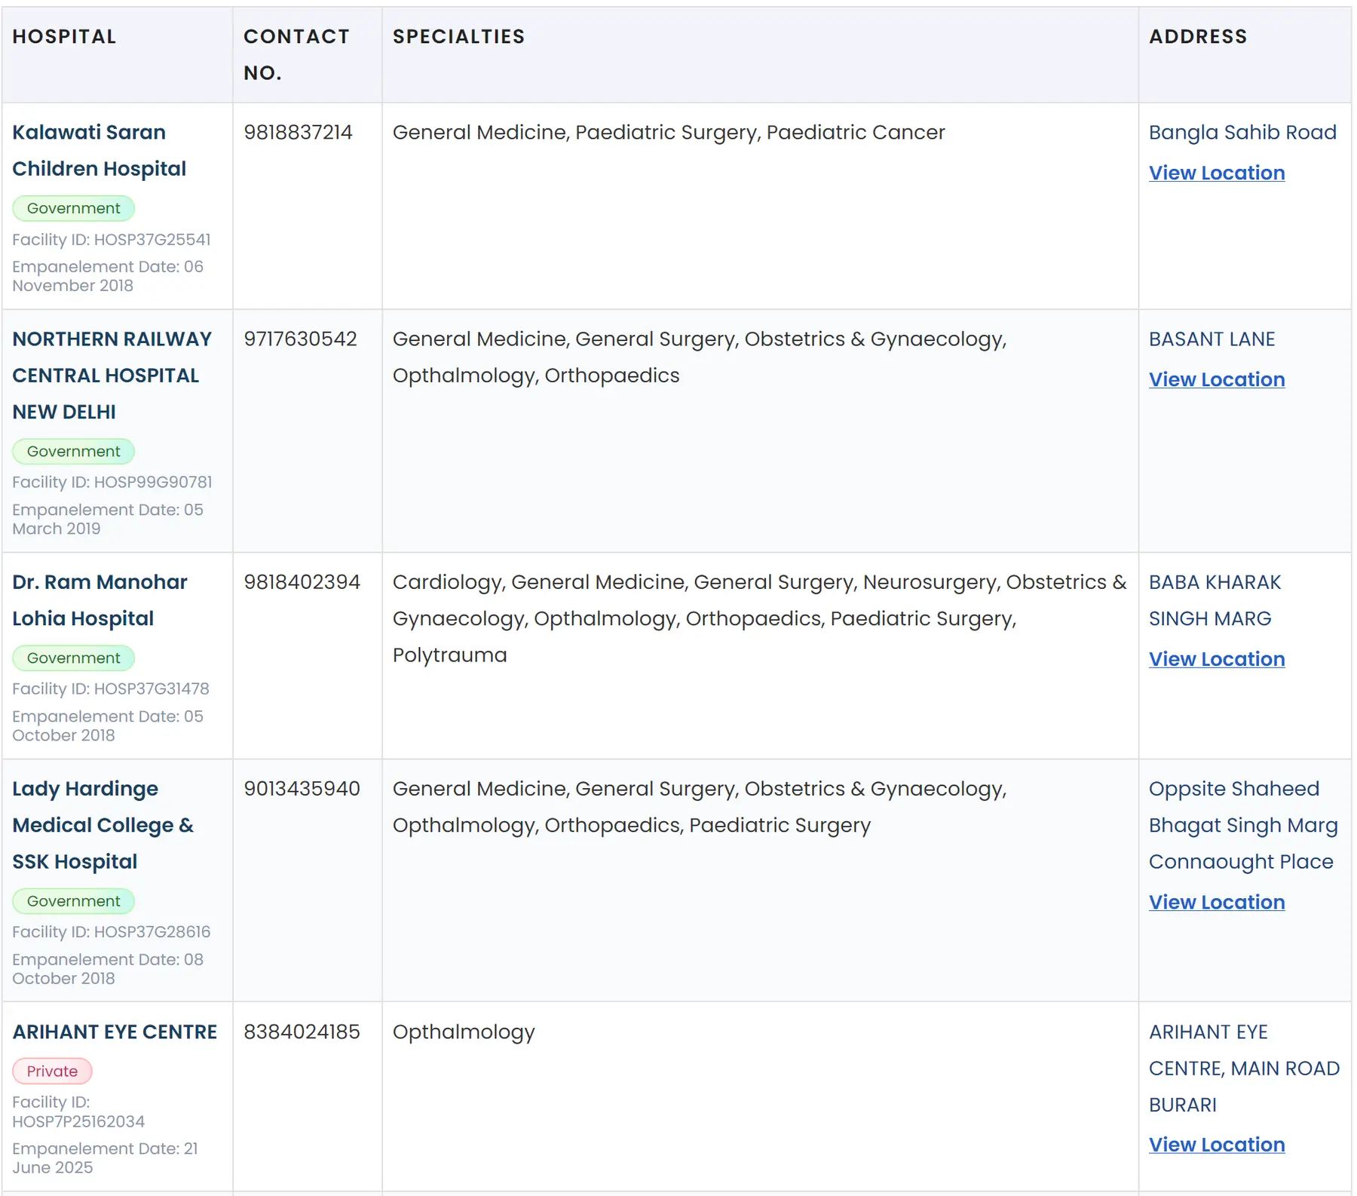Open NORTHERN RAILWAY CENTRAL HOSPITAL NEW DELHI

tap(112, 375)
